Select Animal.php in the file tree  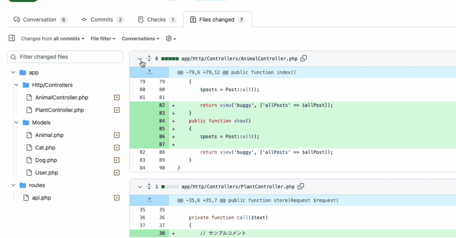[49, 135]
